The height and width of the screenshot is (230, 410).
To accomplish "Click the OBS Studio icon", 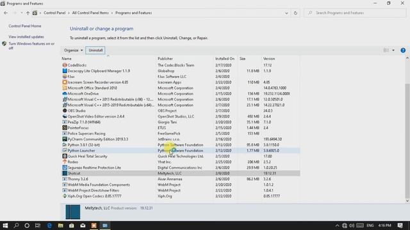I will 65,111.
